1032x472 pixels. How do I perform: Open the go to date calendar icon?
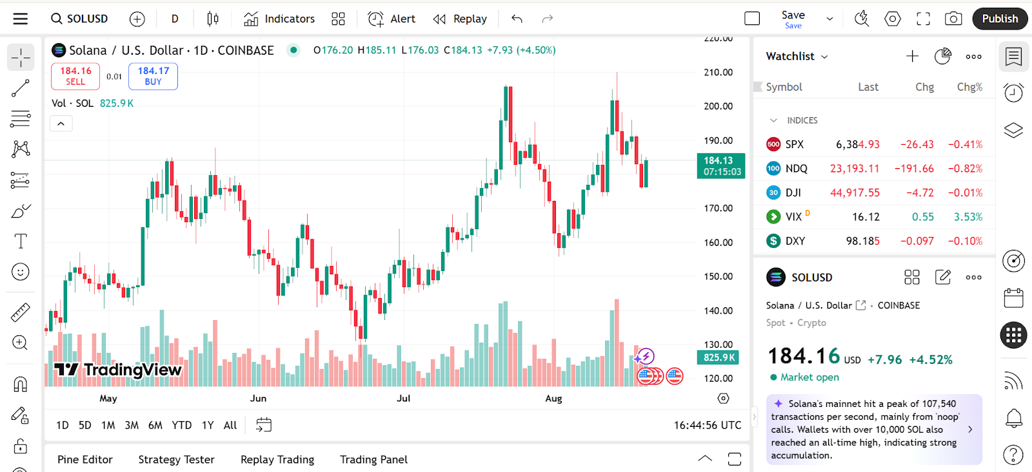pyautogui.click(x=264, y=425)
